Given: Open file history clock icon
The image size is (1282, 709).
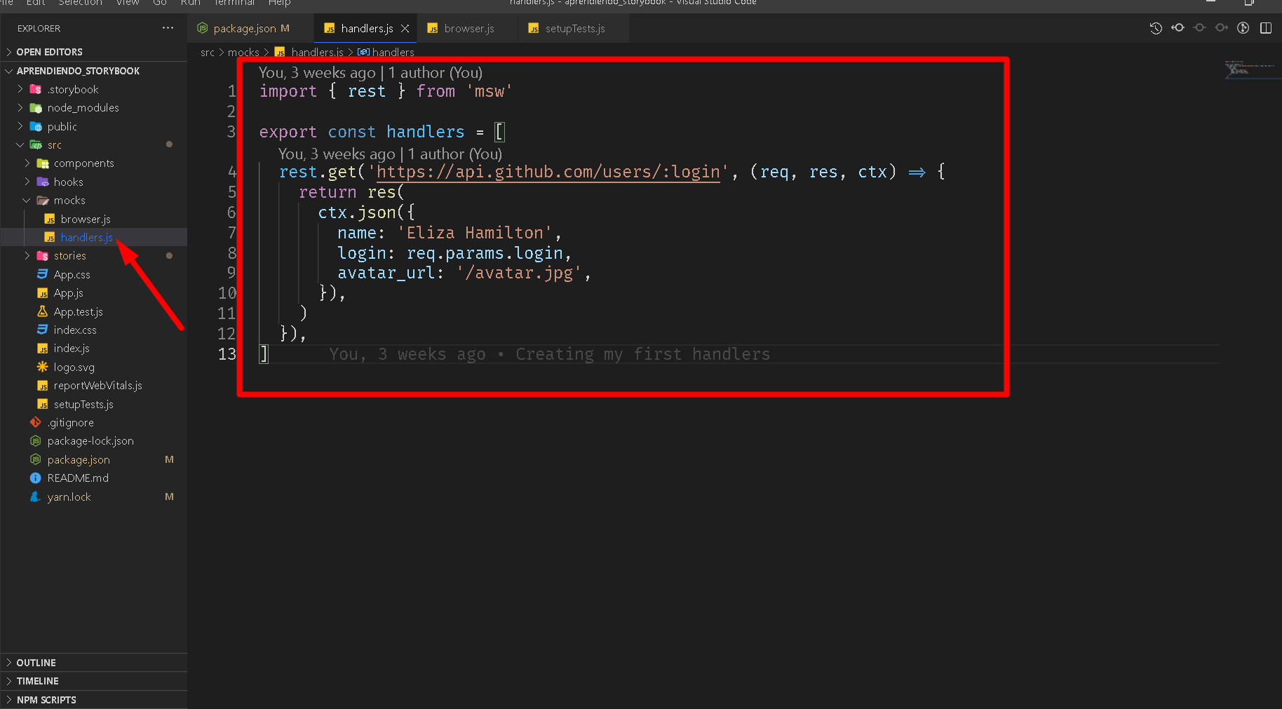Looking at the screenshot, I should pyautogui.click(x=1156, y=28).
